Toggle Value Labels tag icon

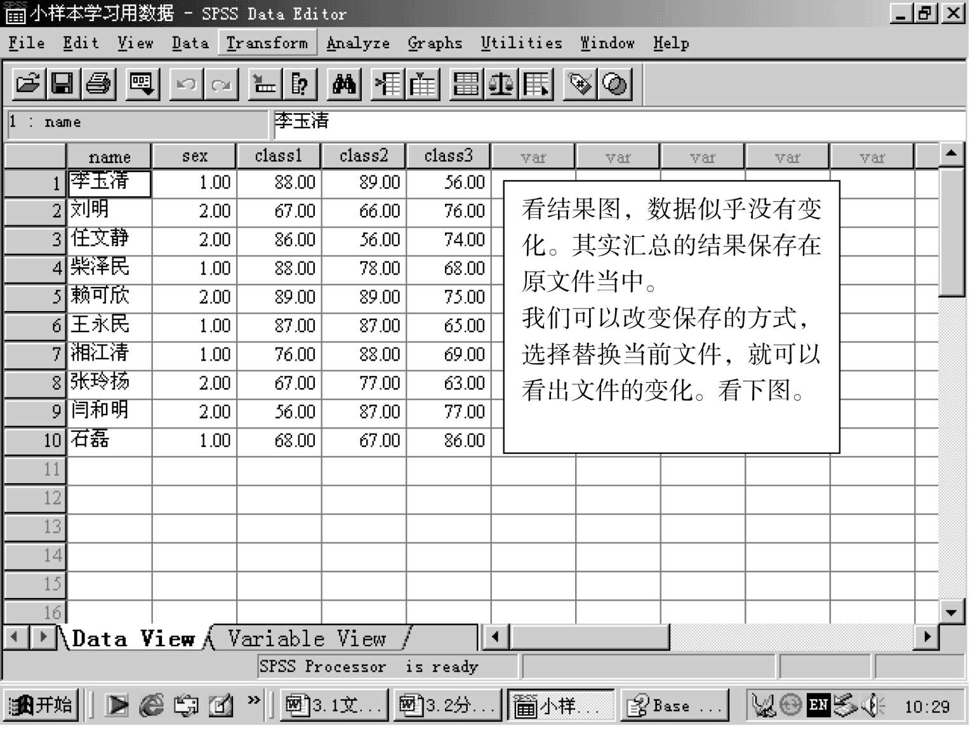[580, 84]
